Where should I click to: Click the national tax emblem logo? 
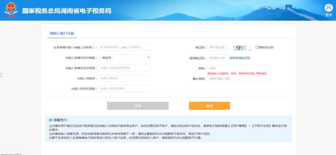[11, 10]
